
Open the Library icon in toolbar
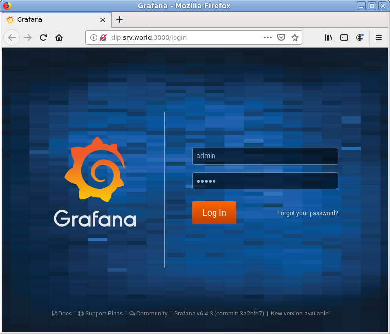(329, 37)
